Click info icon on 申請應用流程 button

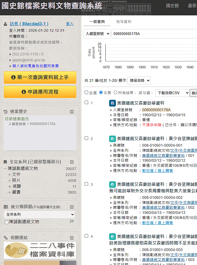pos(24,92)
